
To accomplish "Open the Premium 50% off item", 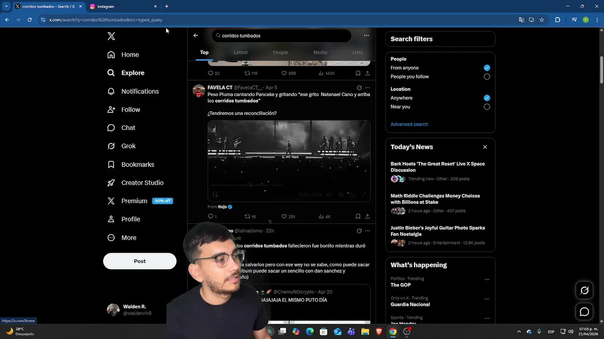I will (140, 201).
